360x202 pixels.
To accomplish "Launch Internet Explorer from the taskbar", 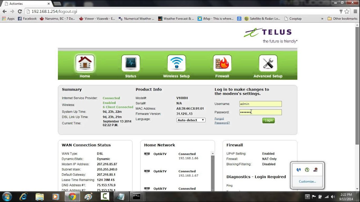I will (x=24, y=197).
